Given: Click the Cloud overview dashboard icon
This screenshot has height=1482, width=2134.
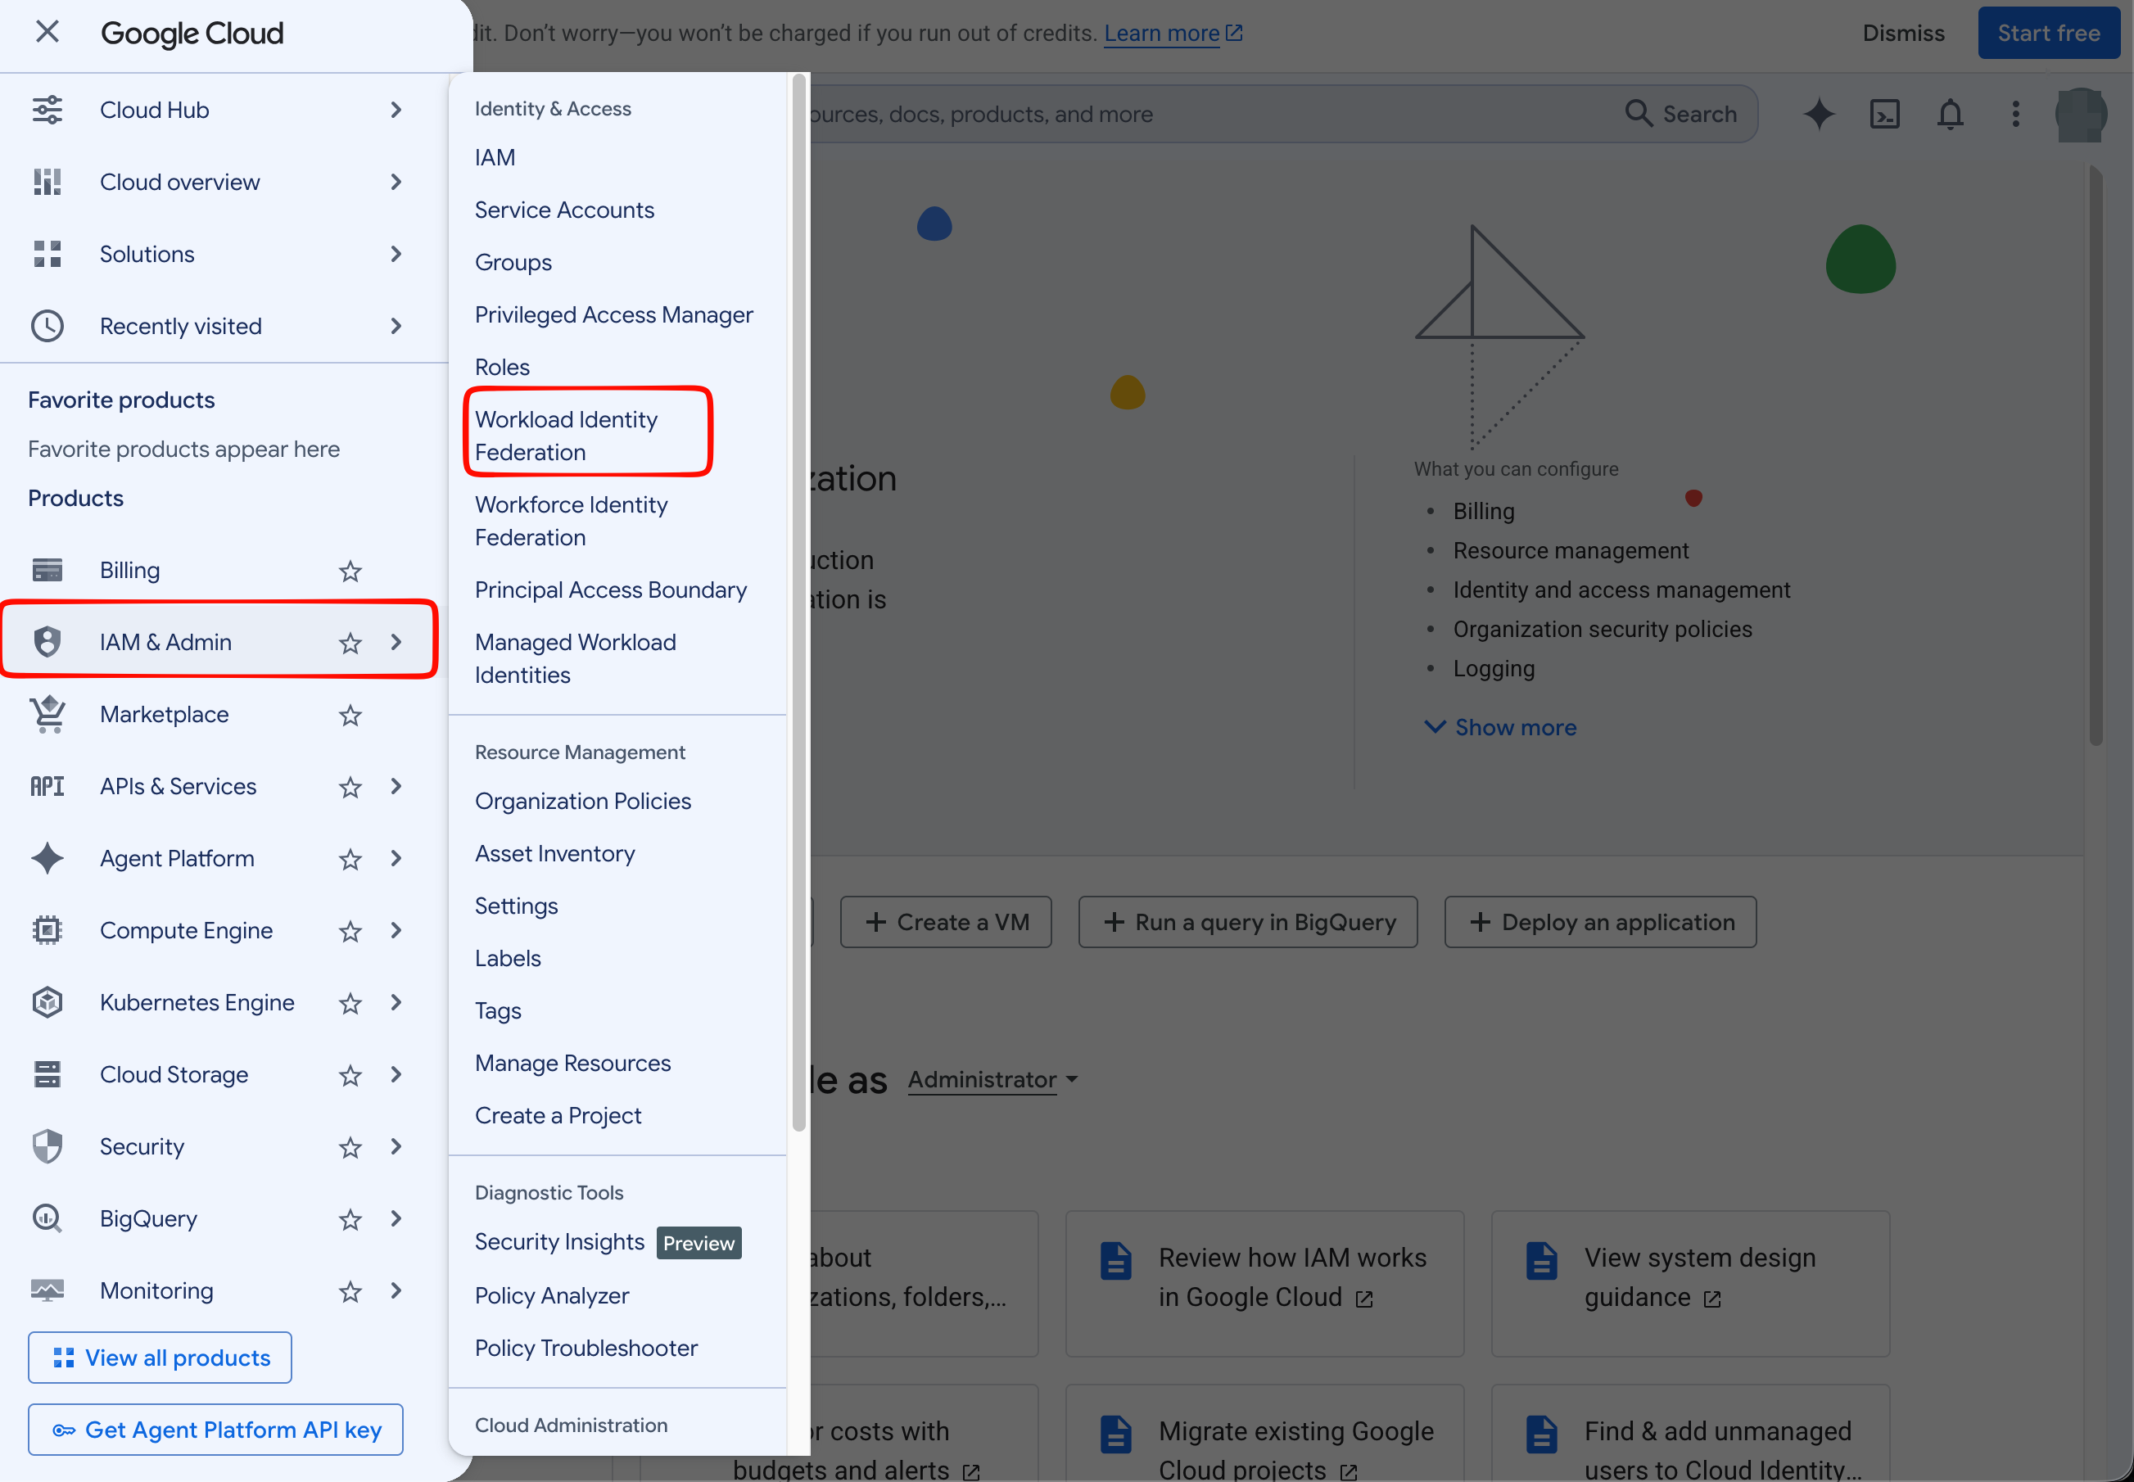Looking at the screenshot, I should pos(47,182).
